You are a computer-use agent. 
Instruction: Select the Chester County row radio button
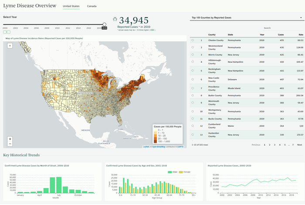pos(193,40)
